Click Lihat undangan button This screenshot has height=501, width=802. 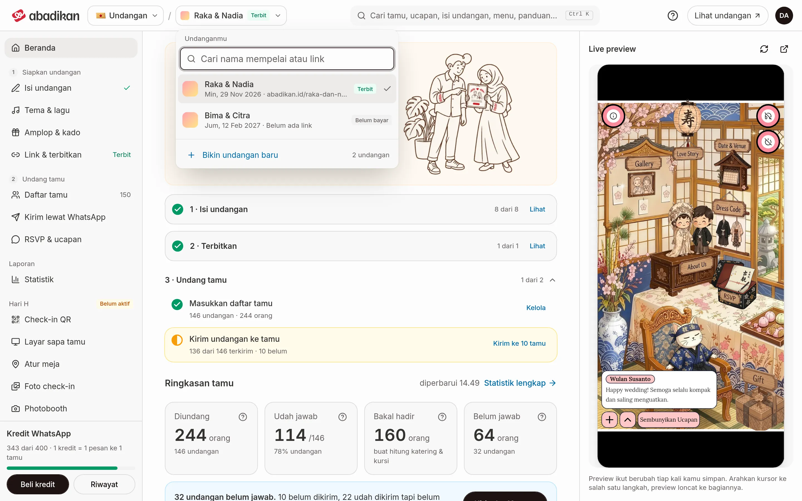(727, 16)
